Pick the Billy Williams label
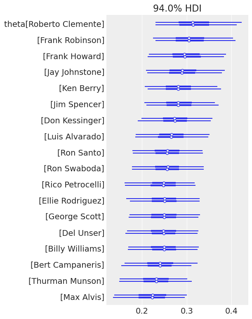 coord(75,249)
